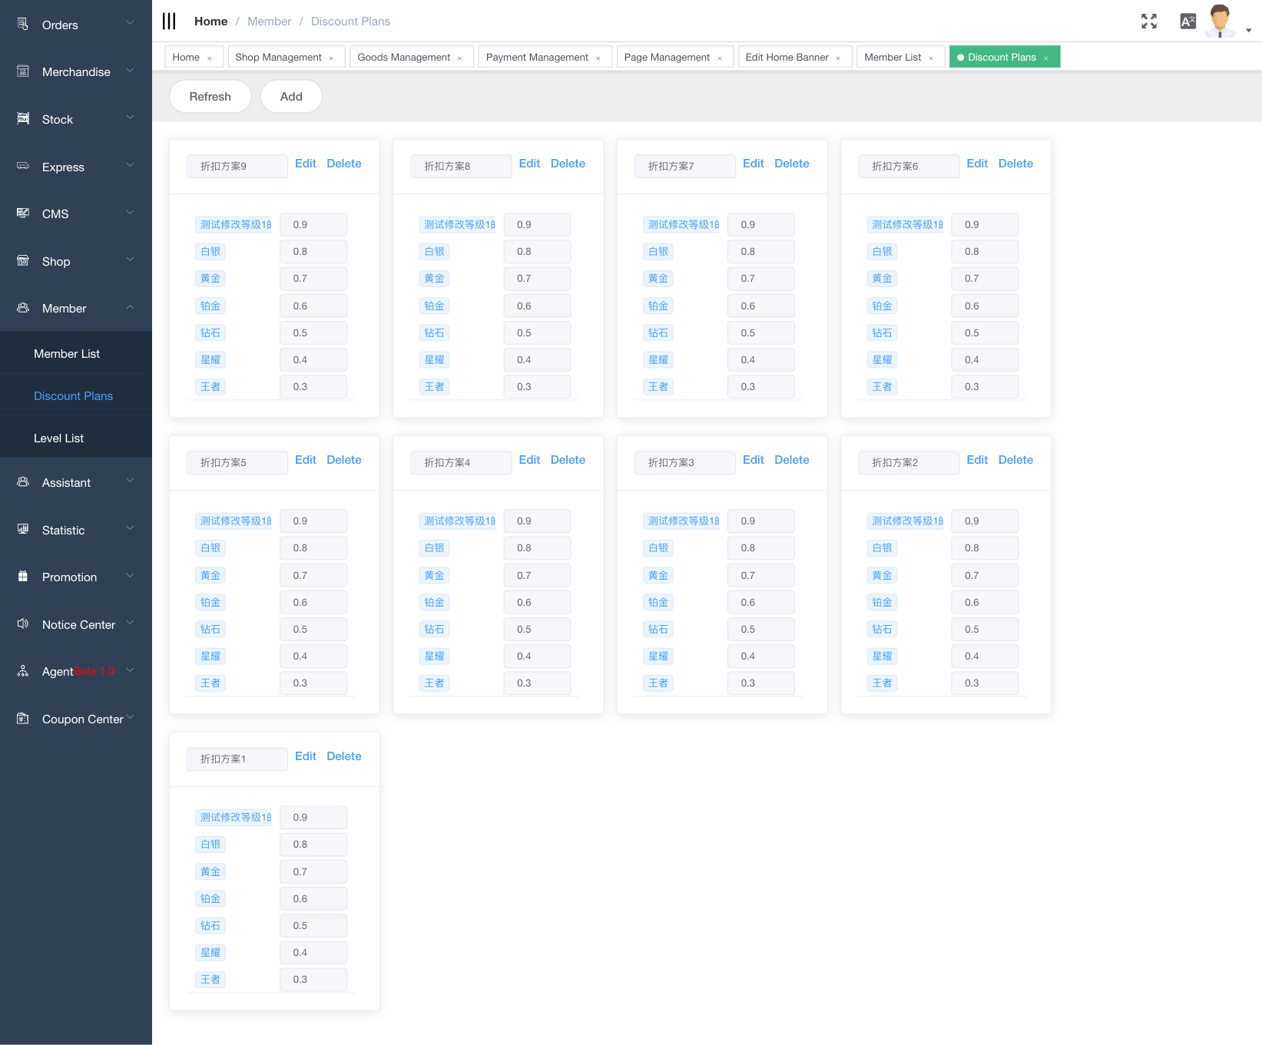Click the user avatar picture

[x=1220, y=21]
